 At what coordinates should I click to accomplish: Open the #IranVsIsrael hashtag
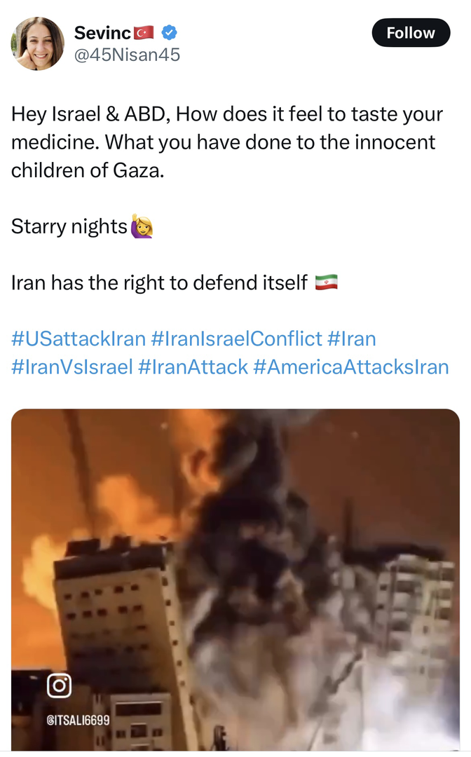click(71, 367)
